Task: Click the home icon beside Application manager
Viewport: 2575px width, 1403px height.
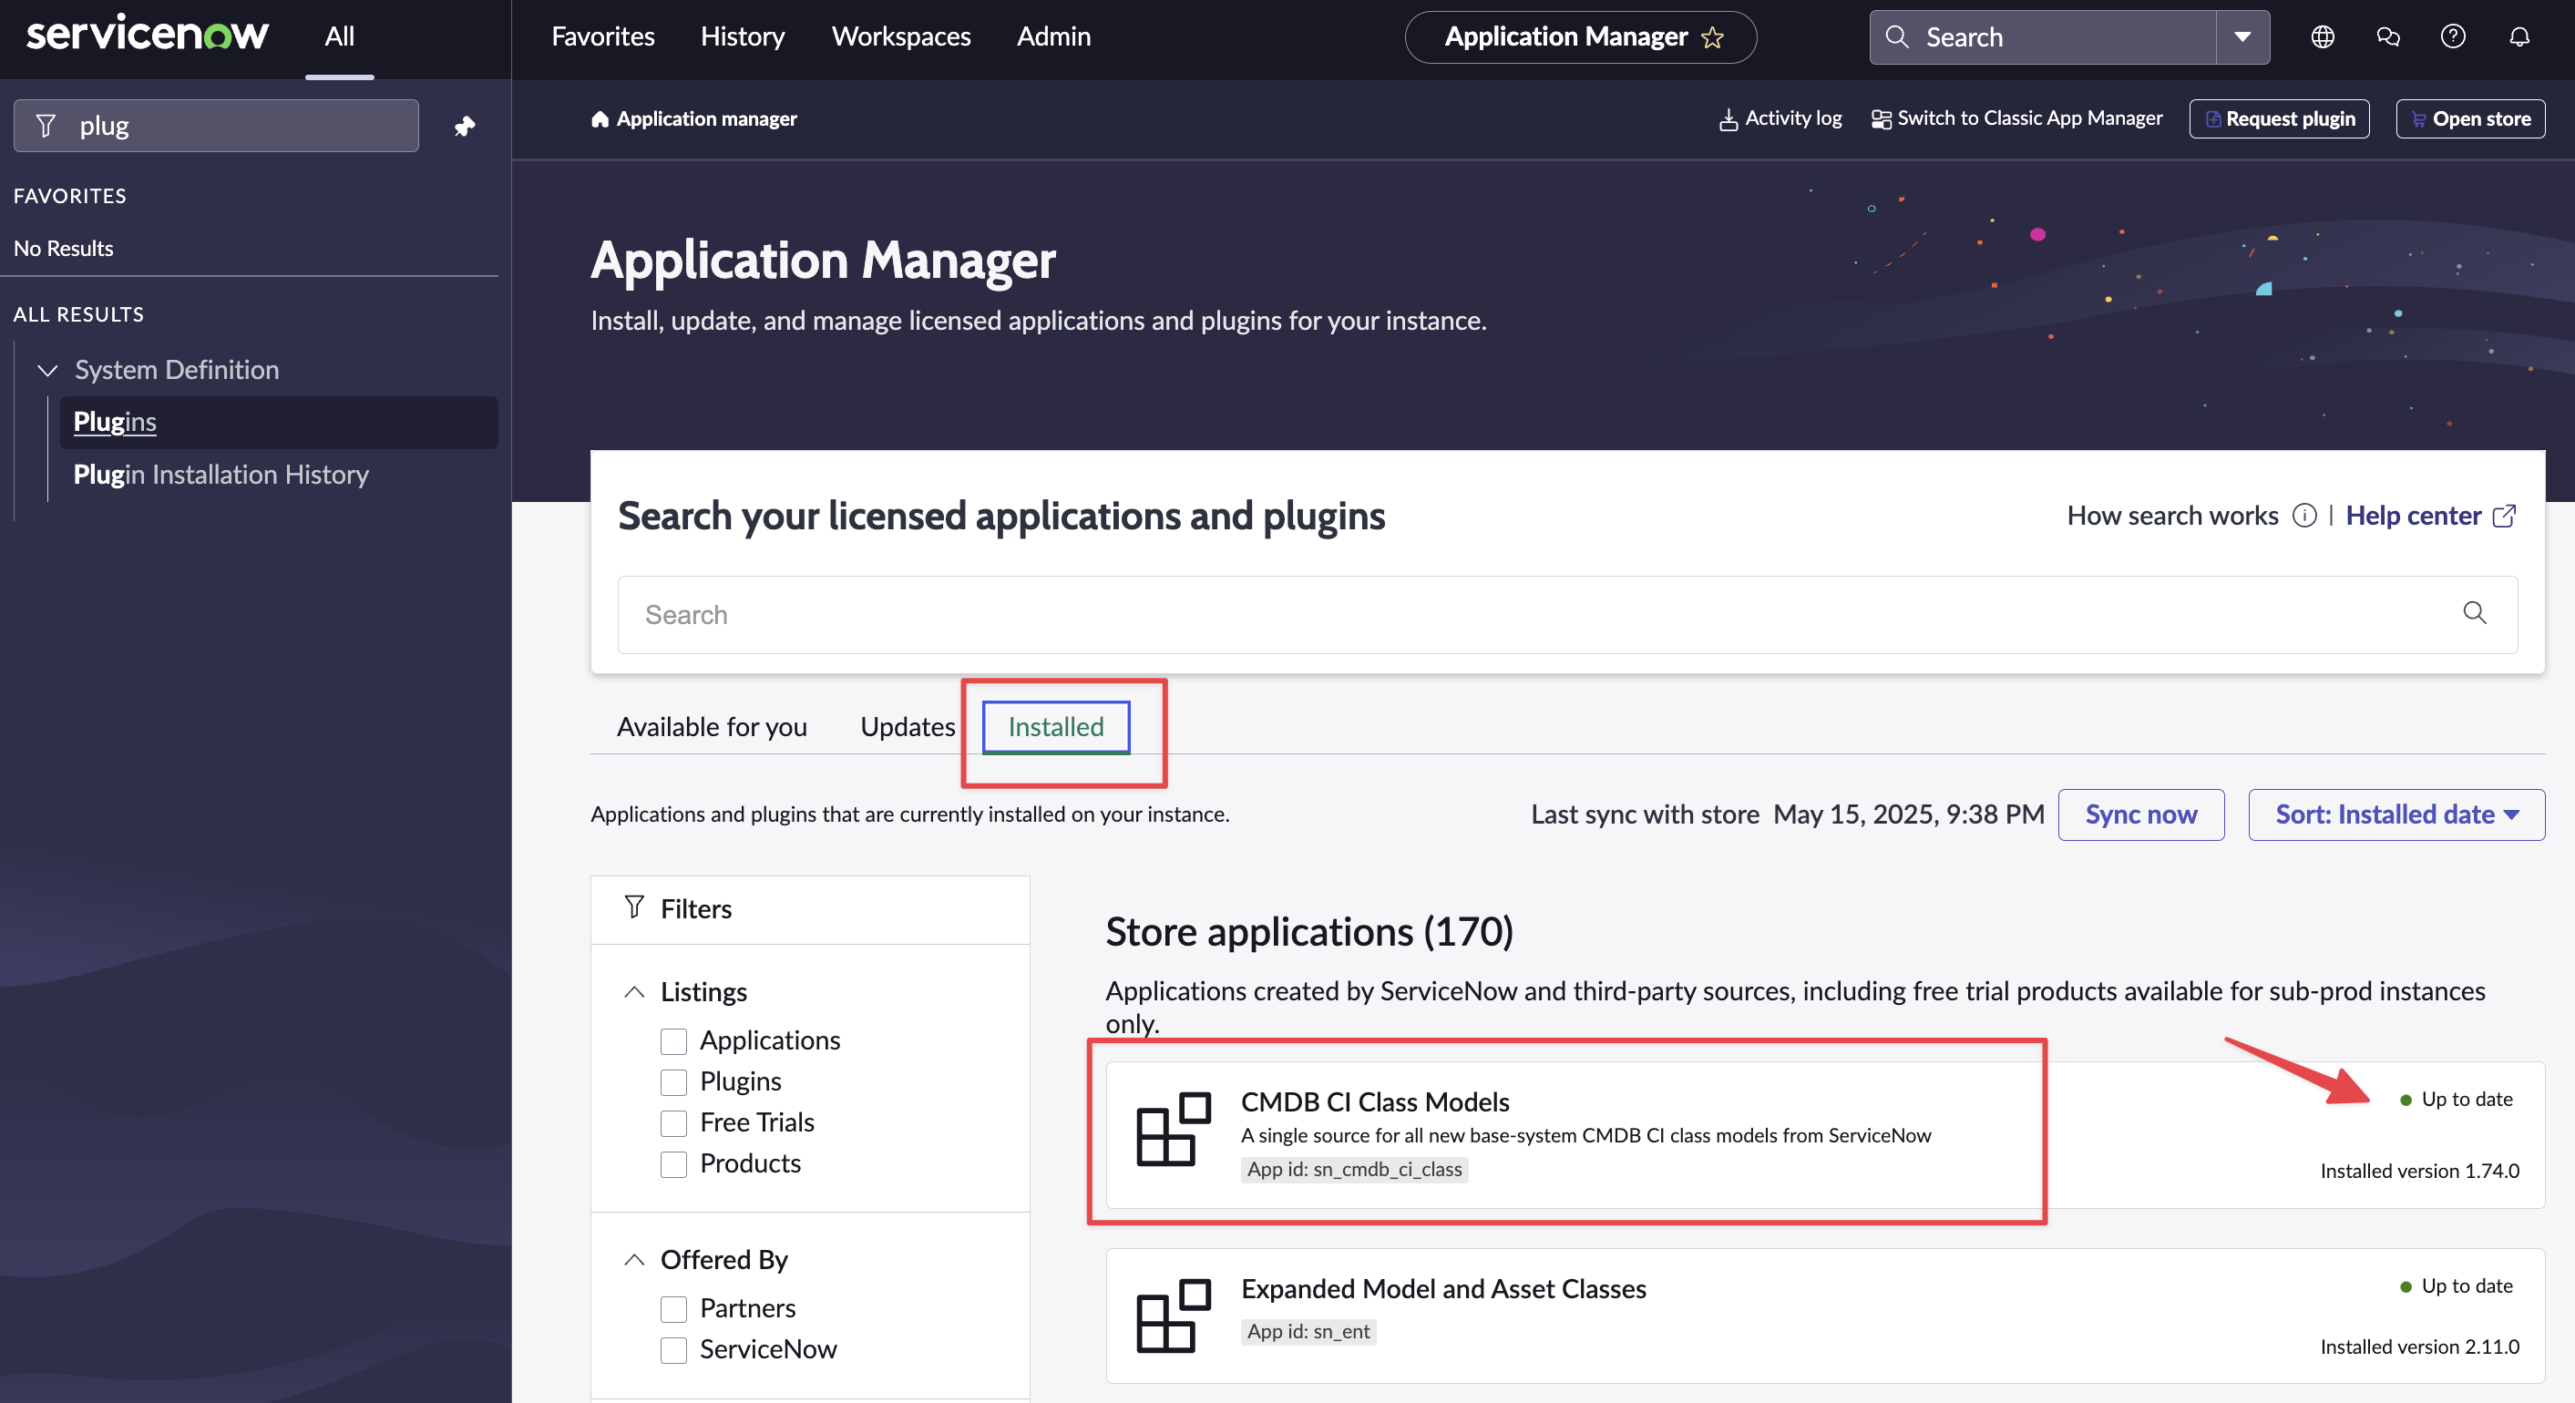Action: [600, 119]
